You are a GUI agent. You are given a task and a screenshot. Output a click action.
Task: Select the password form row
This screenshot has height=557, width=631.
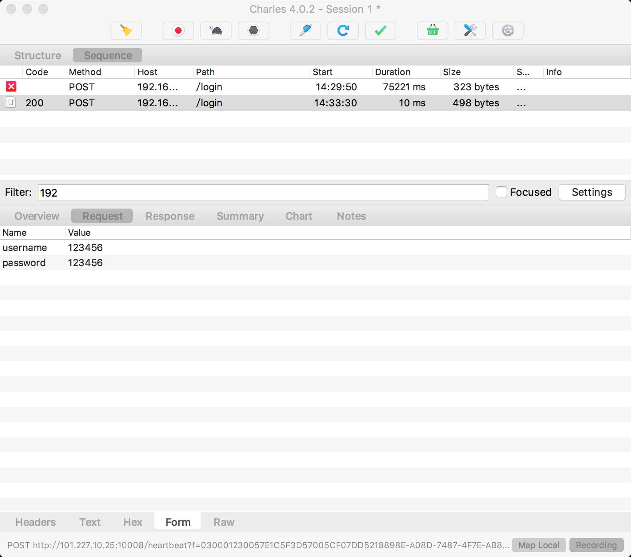pos(315,263)
